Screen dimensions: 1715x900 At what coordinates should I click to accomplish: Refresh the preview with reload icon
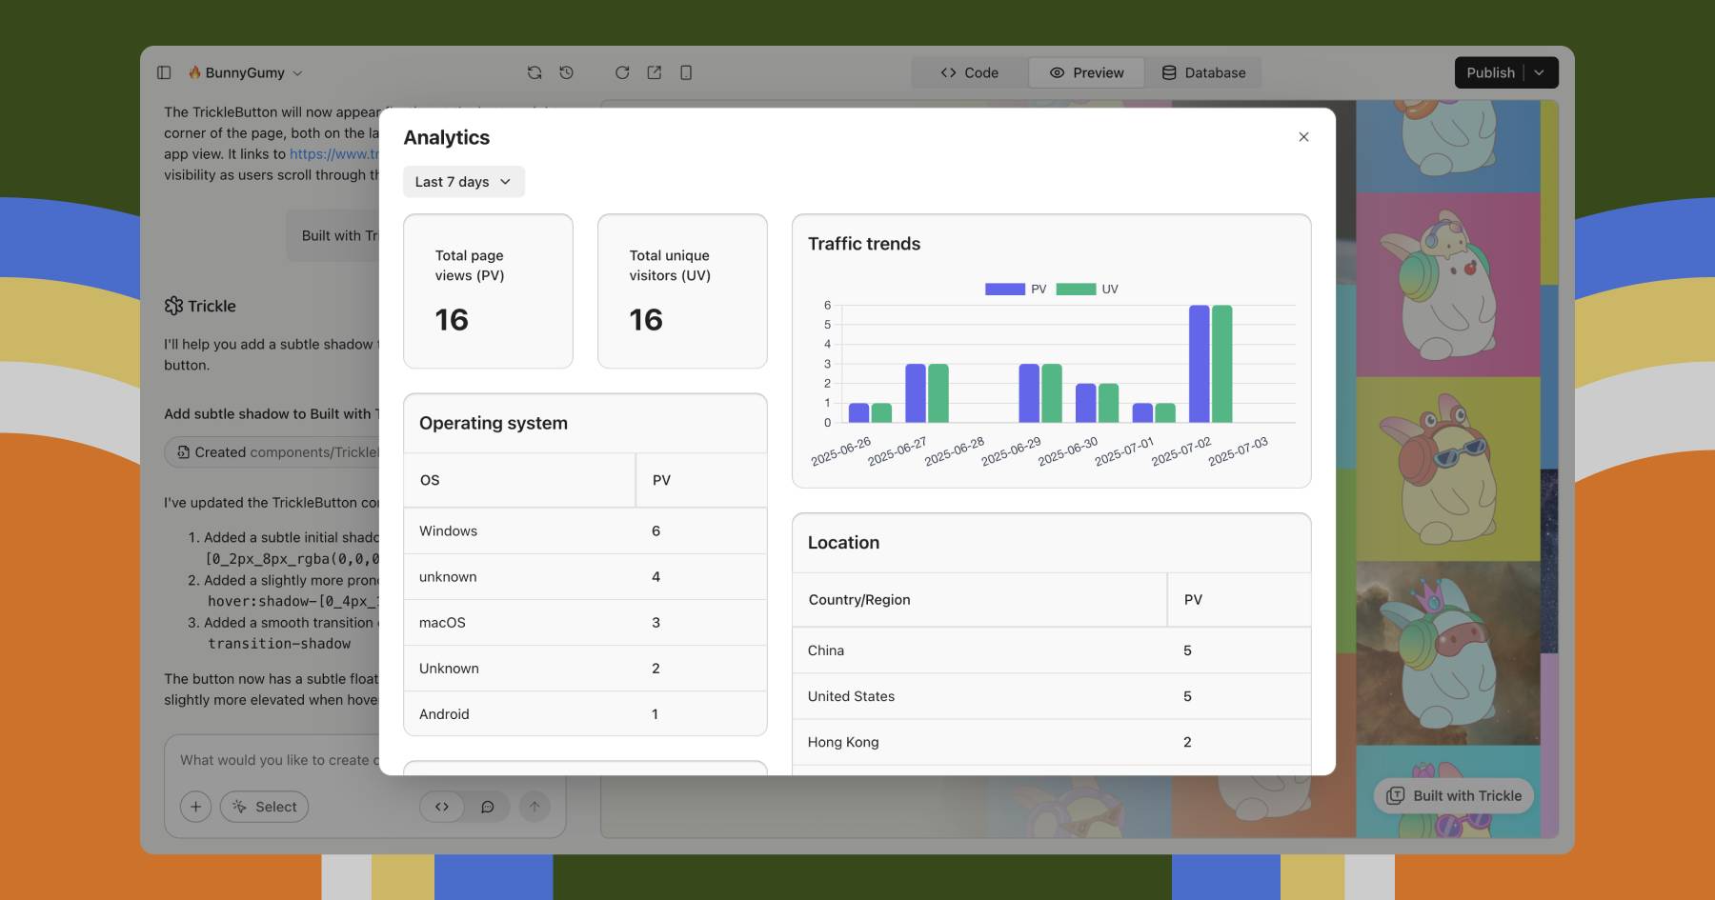(x=622, y=72)
